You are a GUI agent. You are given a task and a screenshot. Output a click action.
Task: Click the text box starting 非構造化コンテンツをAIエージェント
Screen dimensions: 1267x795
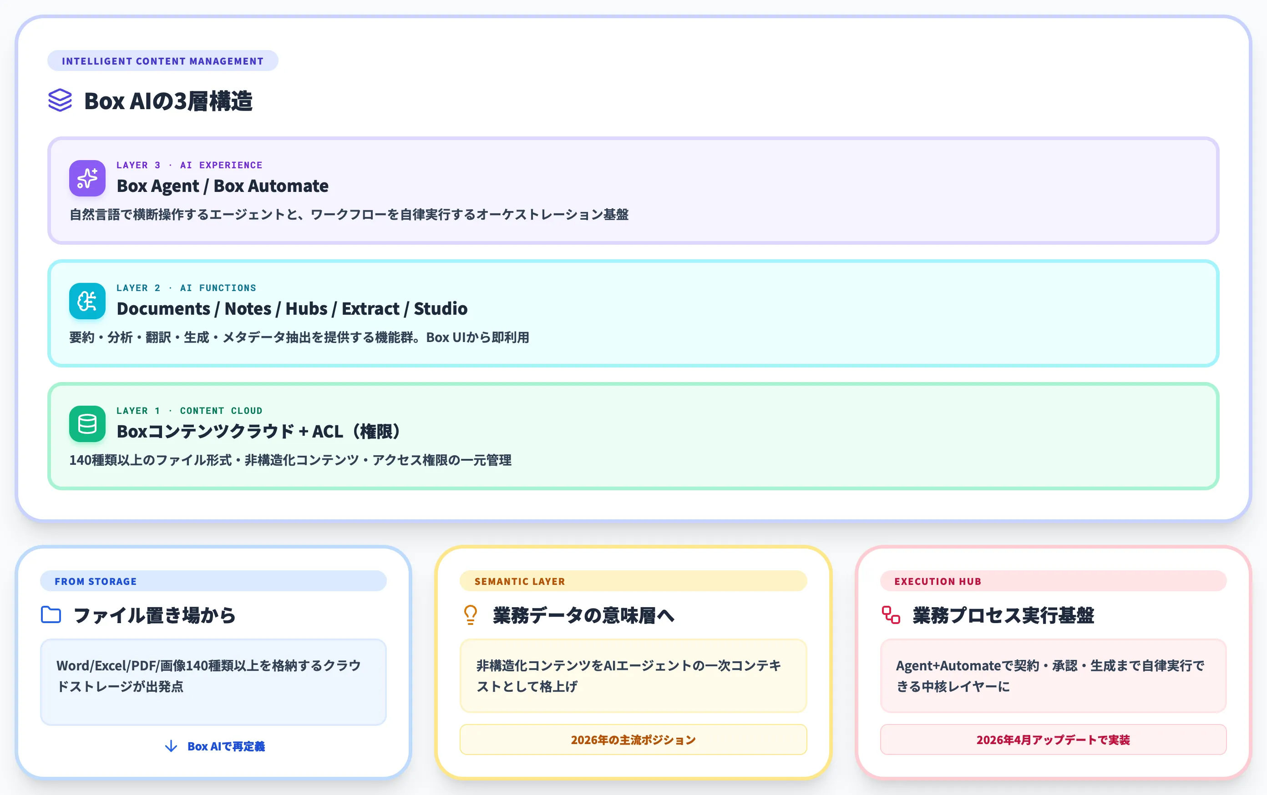tap(633, 676)
